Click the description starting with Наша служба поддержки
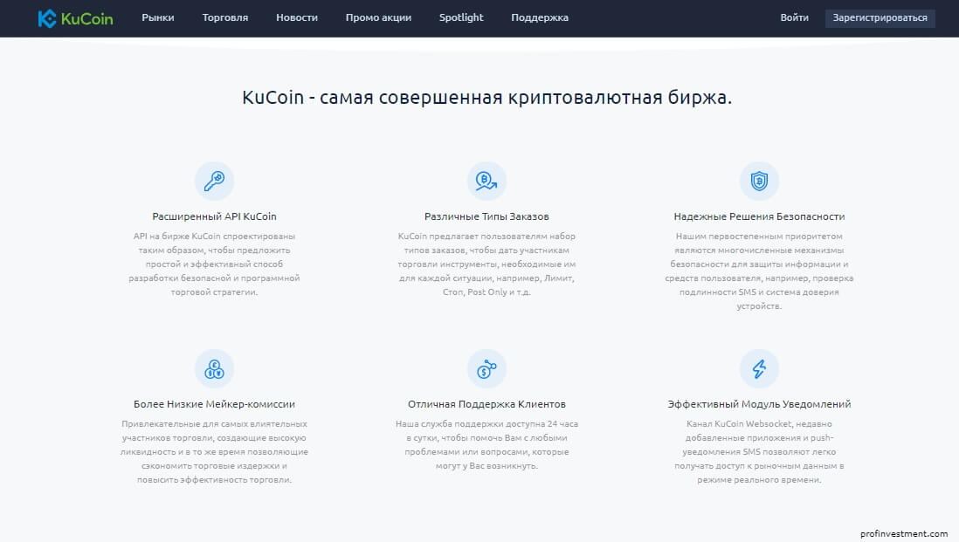This screenshot has width=959, height=542. pos(486,445)
